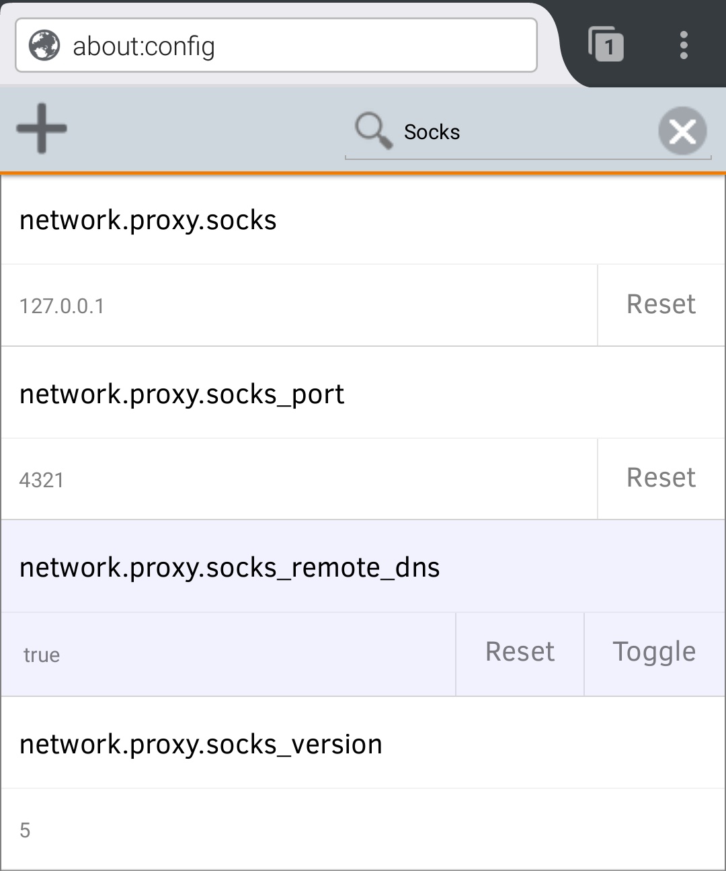This screenshot has height=871, width=726.
Task: Open the tabs counter icon
Action: pyautogui.click(x=606, y=45)
